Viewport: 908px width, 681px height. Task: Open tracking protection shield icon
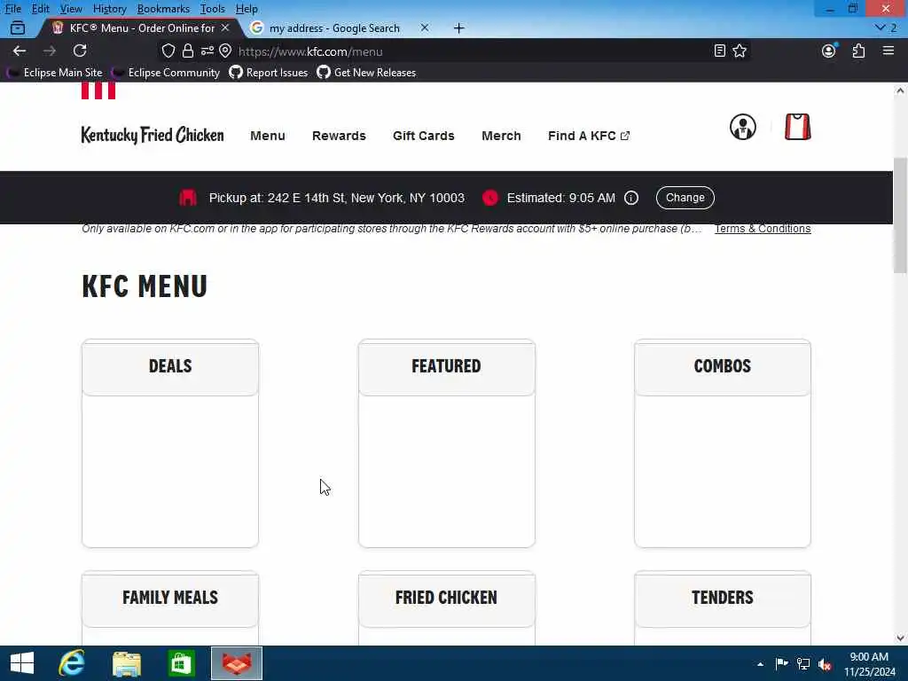pyautogui.click(x=168, y=51)
